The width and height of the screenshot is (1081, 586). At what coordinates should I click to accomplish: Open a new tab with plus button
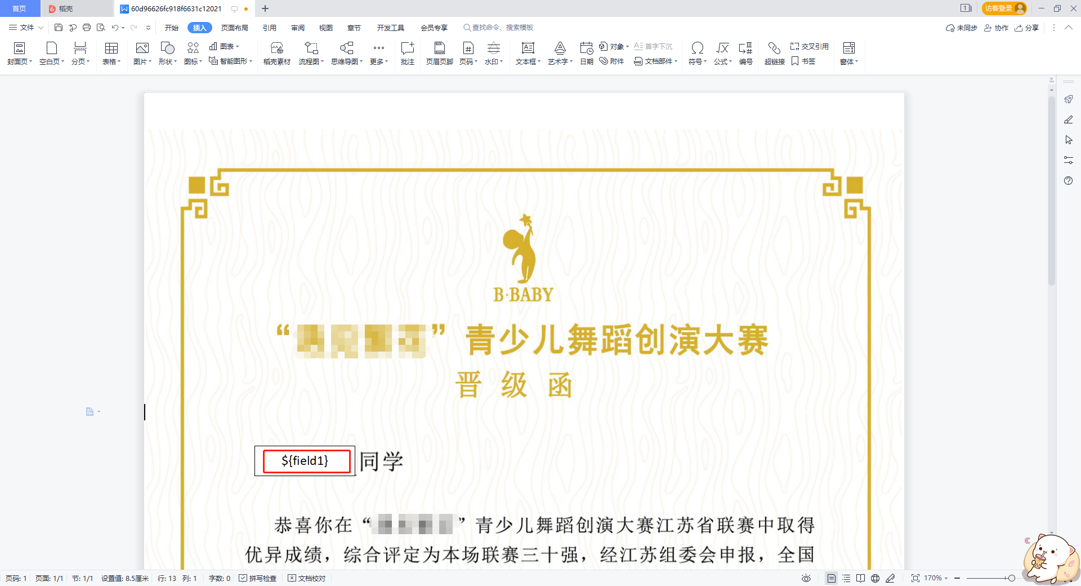tap(265, 8)
